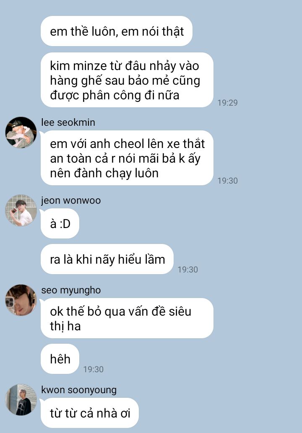Tap the 19:29 timestamp
Viewport: 302px width, 433px height.
[x=227, y=103]
